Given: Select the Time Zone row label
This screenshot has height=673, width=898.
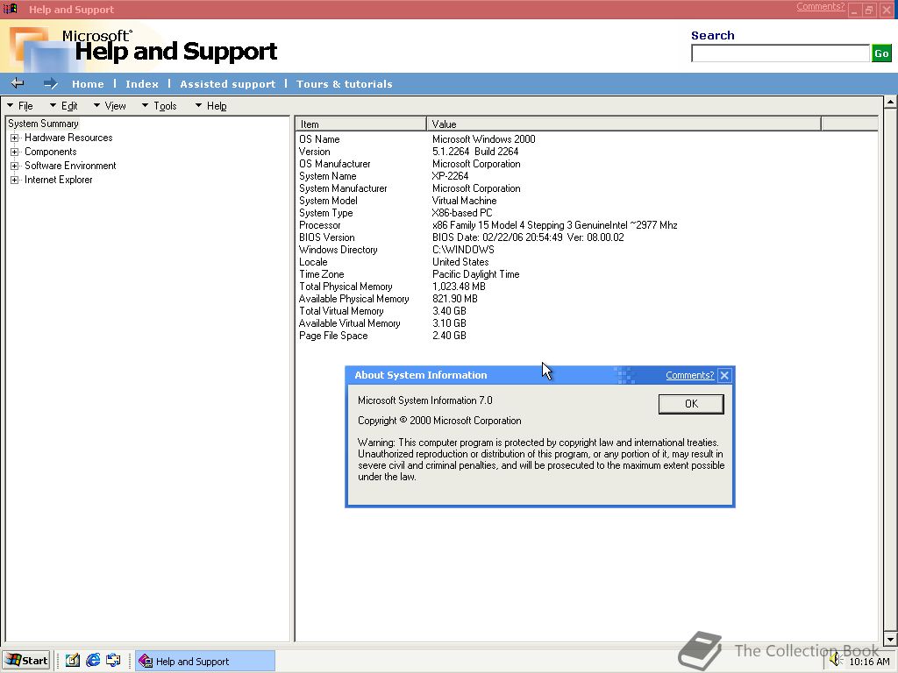Looking at the screenshot, I should (321, 274).
